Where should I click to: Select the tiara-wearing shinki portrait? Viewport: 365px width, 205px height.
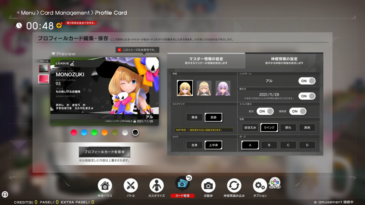point(204,88)
